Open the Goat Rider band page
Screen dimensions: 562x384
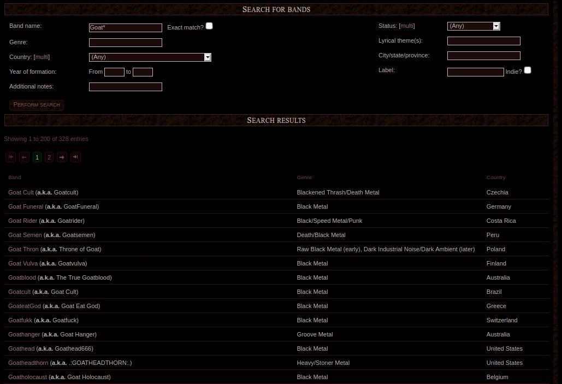[x=22, y=221]
